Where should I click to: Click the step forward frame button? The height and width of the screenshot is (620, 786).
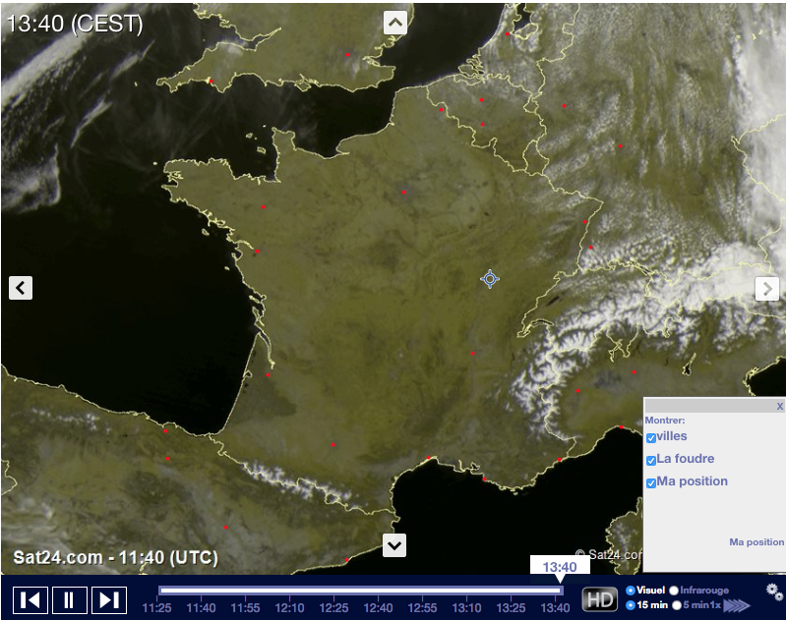tap(109, 599)
